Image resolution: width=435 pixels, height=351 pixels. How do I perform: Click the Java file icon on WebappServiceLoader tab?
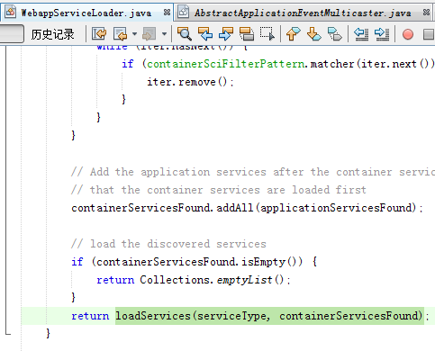11,12
